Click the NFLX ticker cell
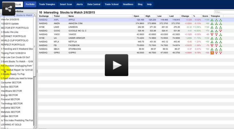The image size is (234, 129). tap(56, 42)
